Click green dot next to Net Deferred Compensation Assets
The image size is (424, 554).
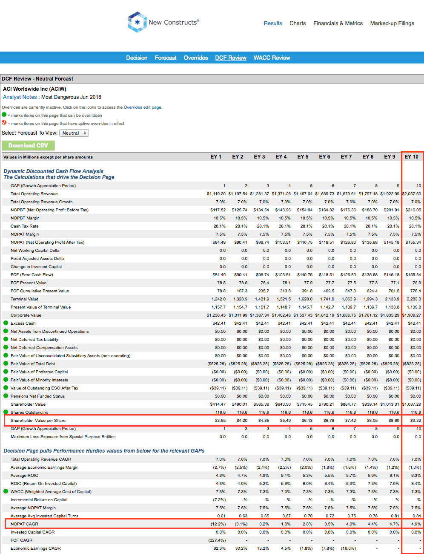6,347
